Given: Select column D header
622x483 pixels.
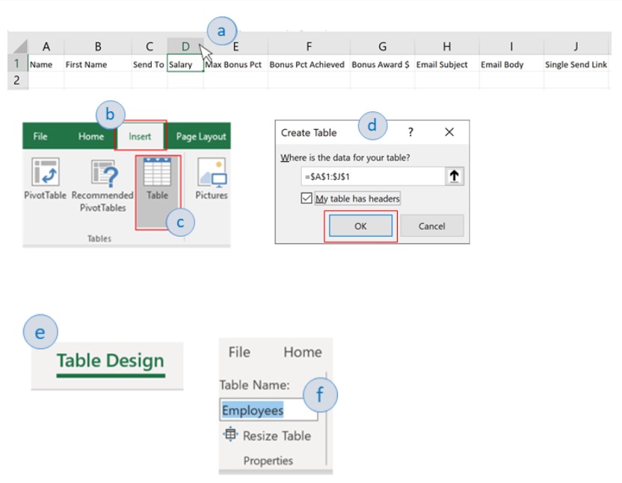Looking at the screenshot, I should pyautogui.click(x=185, y=46).
